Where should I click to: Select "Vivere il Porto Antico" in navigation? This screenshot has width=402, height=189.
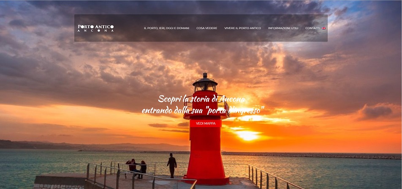242,28
